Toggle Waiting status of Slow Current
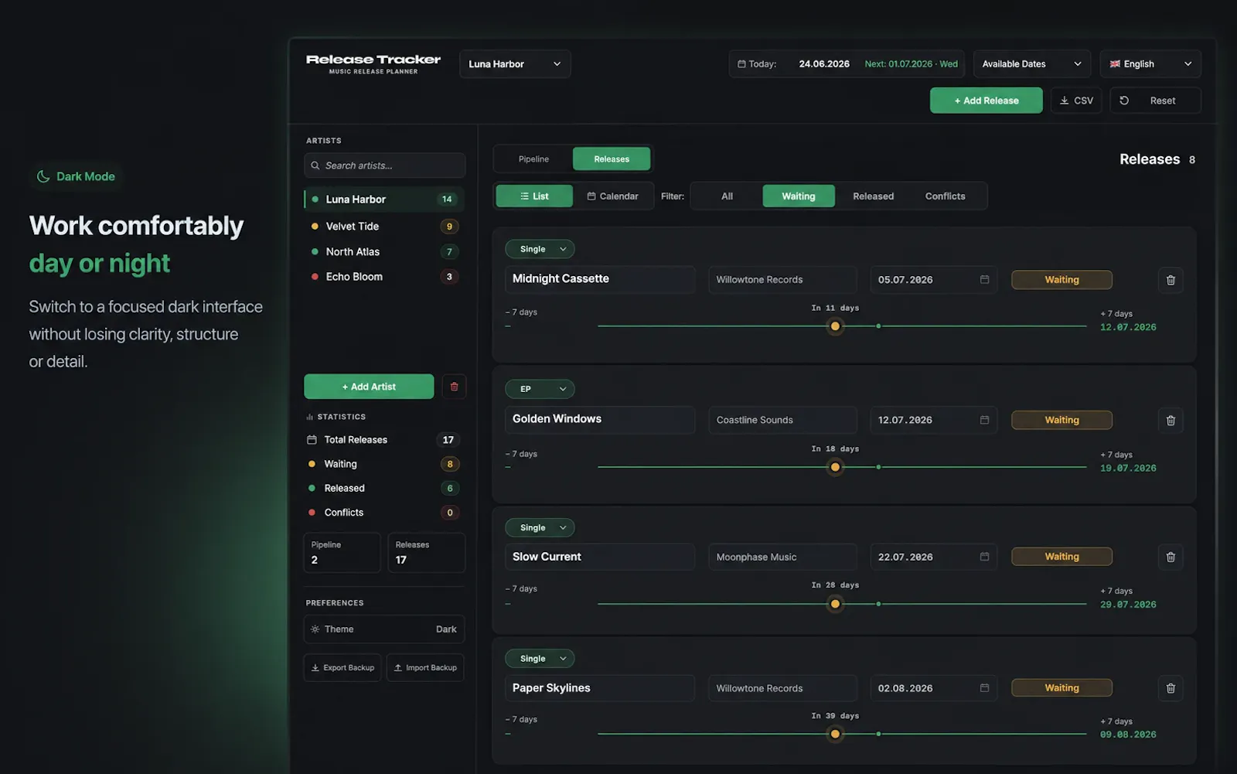 [x=1062, y=557]
